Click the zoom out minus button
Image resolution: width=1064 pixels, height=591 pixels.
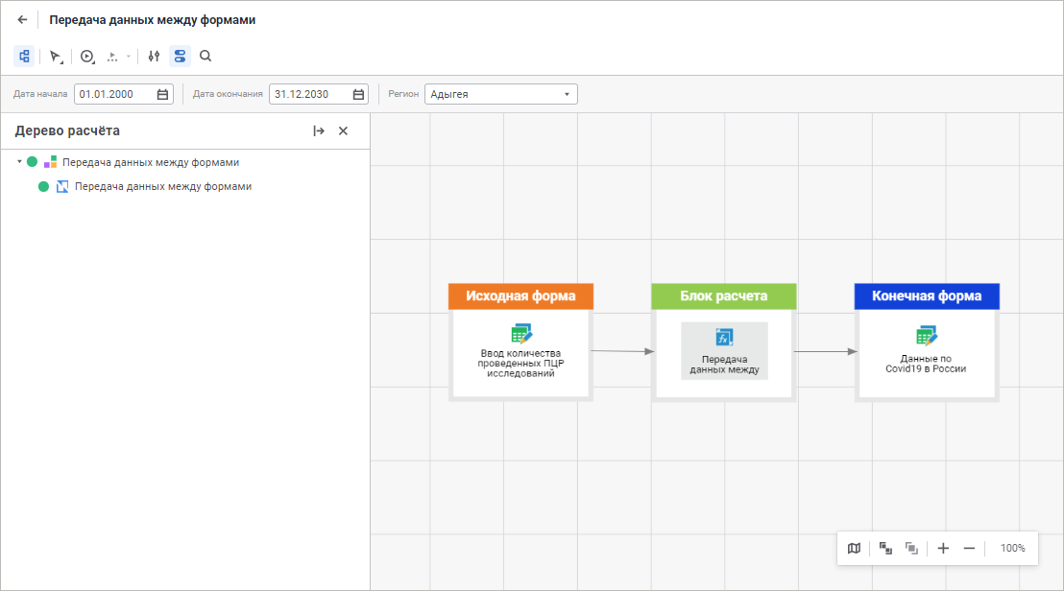coord(969,548)
